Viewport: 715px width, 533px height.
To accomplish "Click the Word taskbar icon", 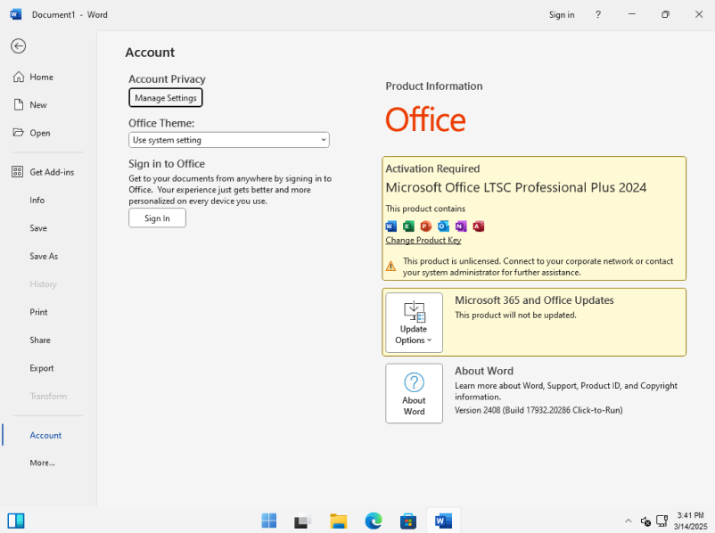I will (x=443, y=521).
